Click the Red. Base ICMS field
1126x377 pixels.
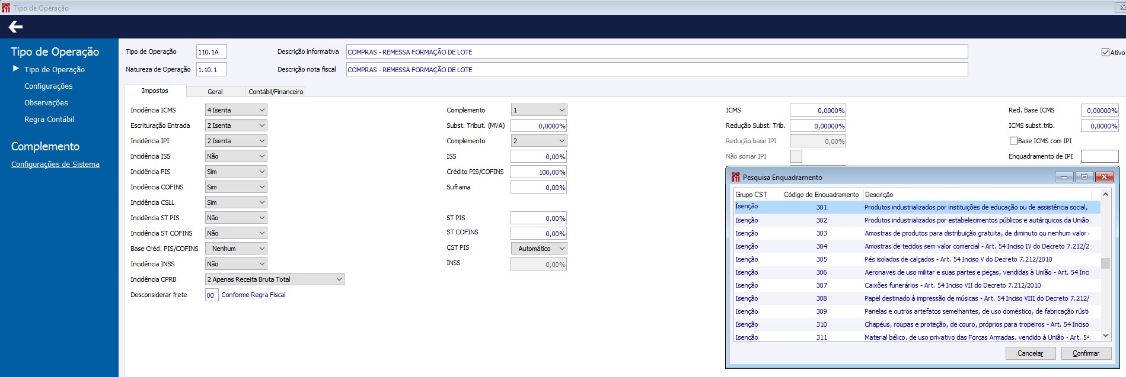pos(1100,110)
